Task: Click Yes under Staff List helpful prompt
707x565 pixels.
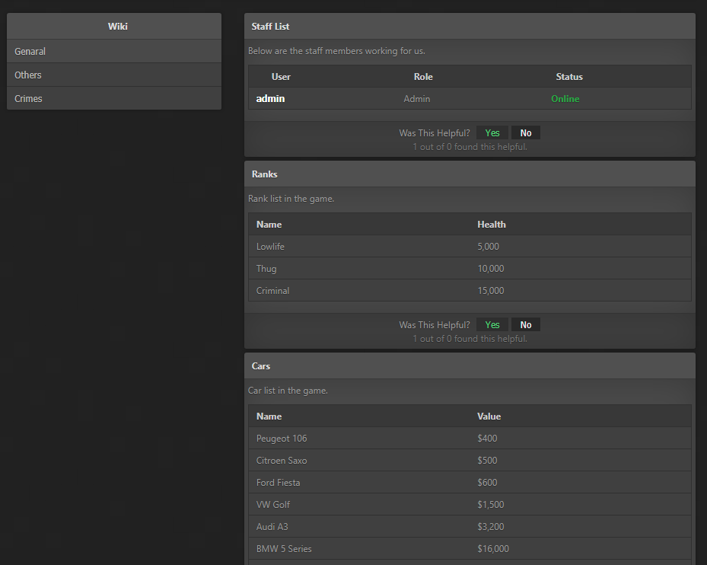Action: pos(492,133)
